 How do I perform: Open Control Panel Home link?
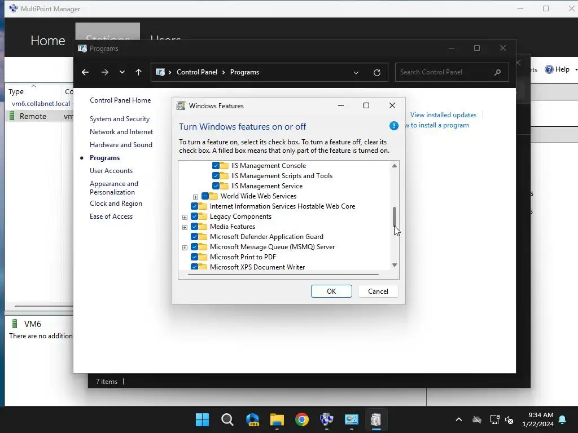(120, 100)
